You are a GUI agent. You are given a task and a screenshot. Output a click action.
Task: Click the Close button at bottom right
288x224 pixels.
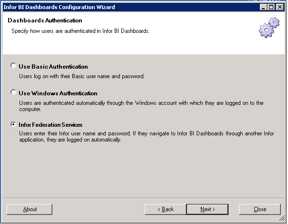(260, 209)
